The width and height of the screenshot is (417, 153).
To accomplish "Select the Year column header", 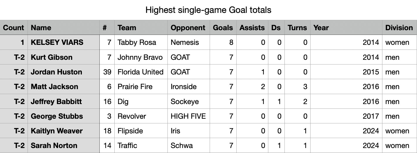I will click(346, 28).
